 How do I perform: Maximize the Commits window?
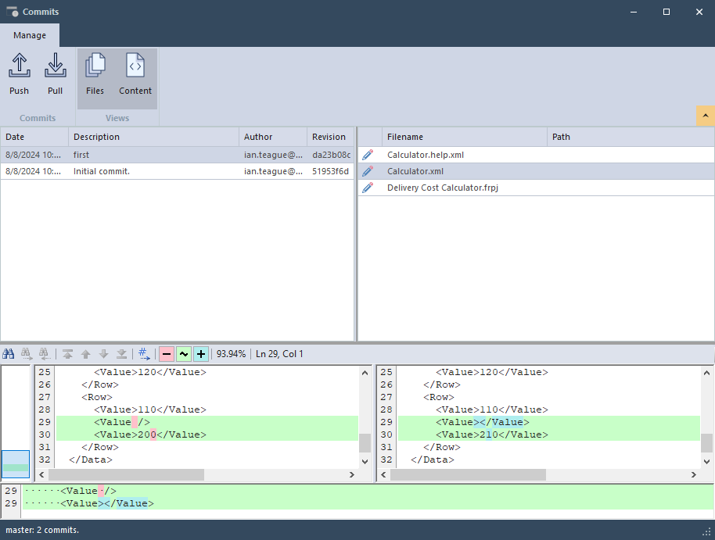pyautogui.click(x=666, y=12)
